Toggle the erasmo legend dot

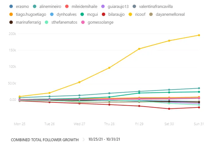tap(11, 6)
